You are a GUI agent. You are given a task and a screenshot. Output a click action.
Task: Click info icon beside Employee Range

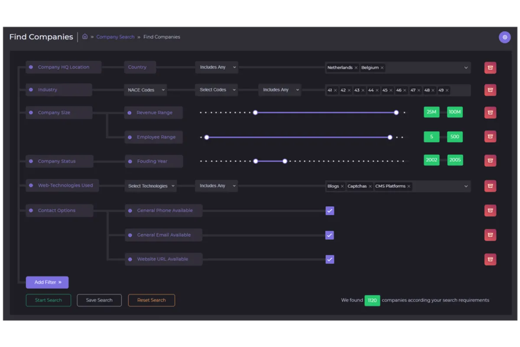tap(130, 137)
